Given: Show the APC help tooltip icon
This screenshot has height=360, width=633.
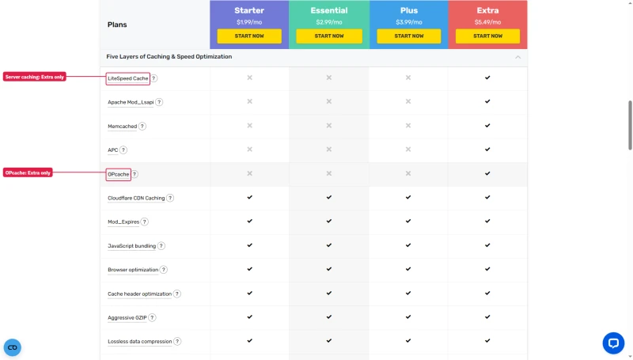Looking at the screenshot, I should click(x=123, y=150).
